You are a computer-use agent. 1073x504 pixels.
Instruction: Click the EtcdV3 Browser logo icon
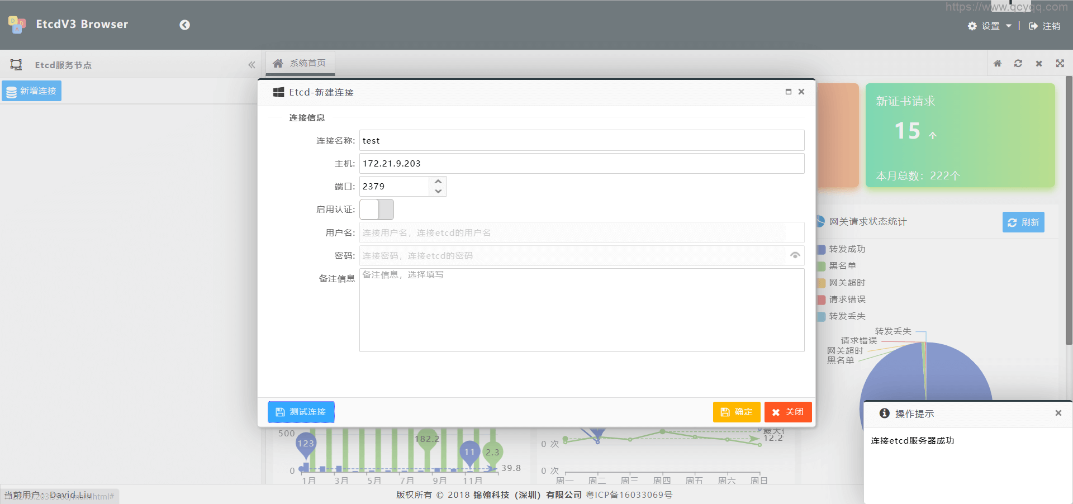coord(17,25)
